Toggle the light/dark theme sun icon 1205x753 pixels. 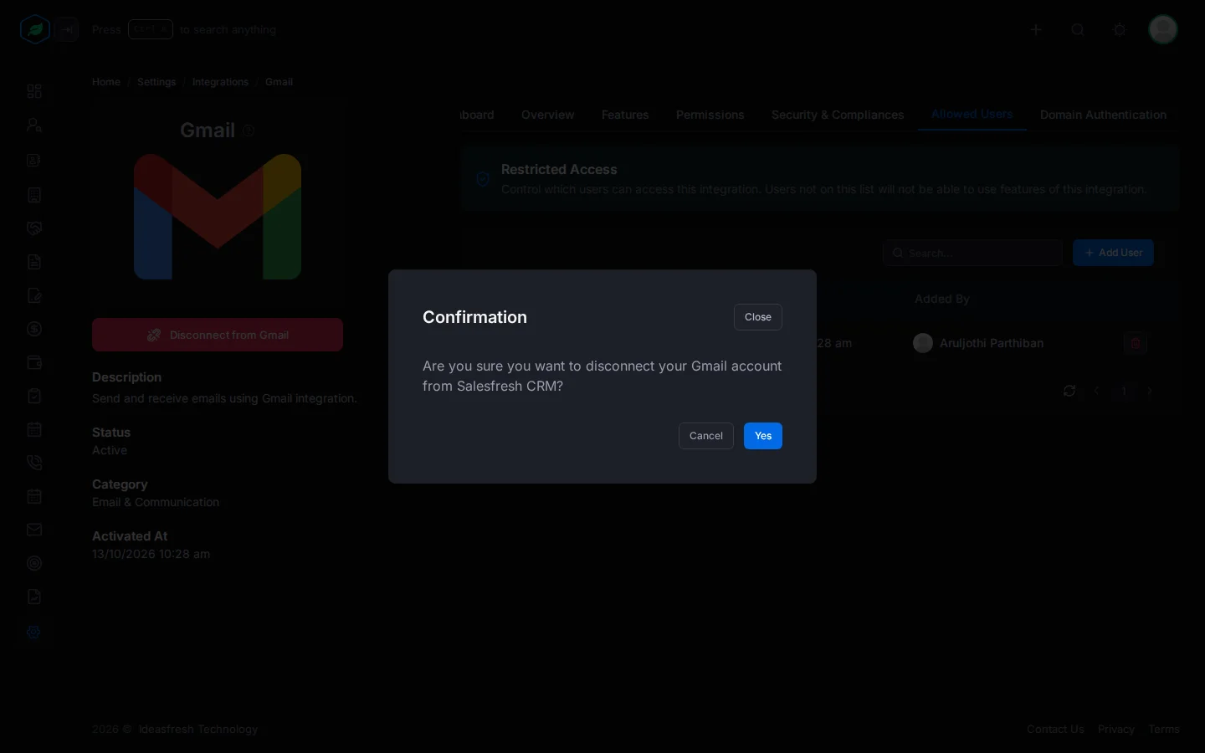point(1120,30)
